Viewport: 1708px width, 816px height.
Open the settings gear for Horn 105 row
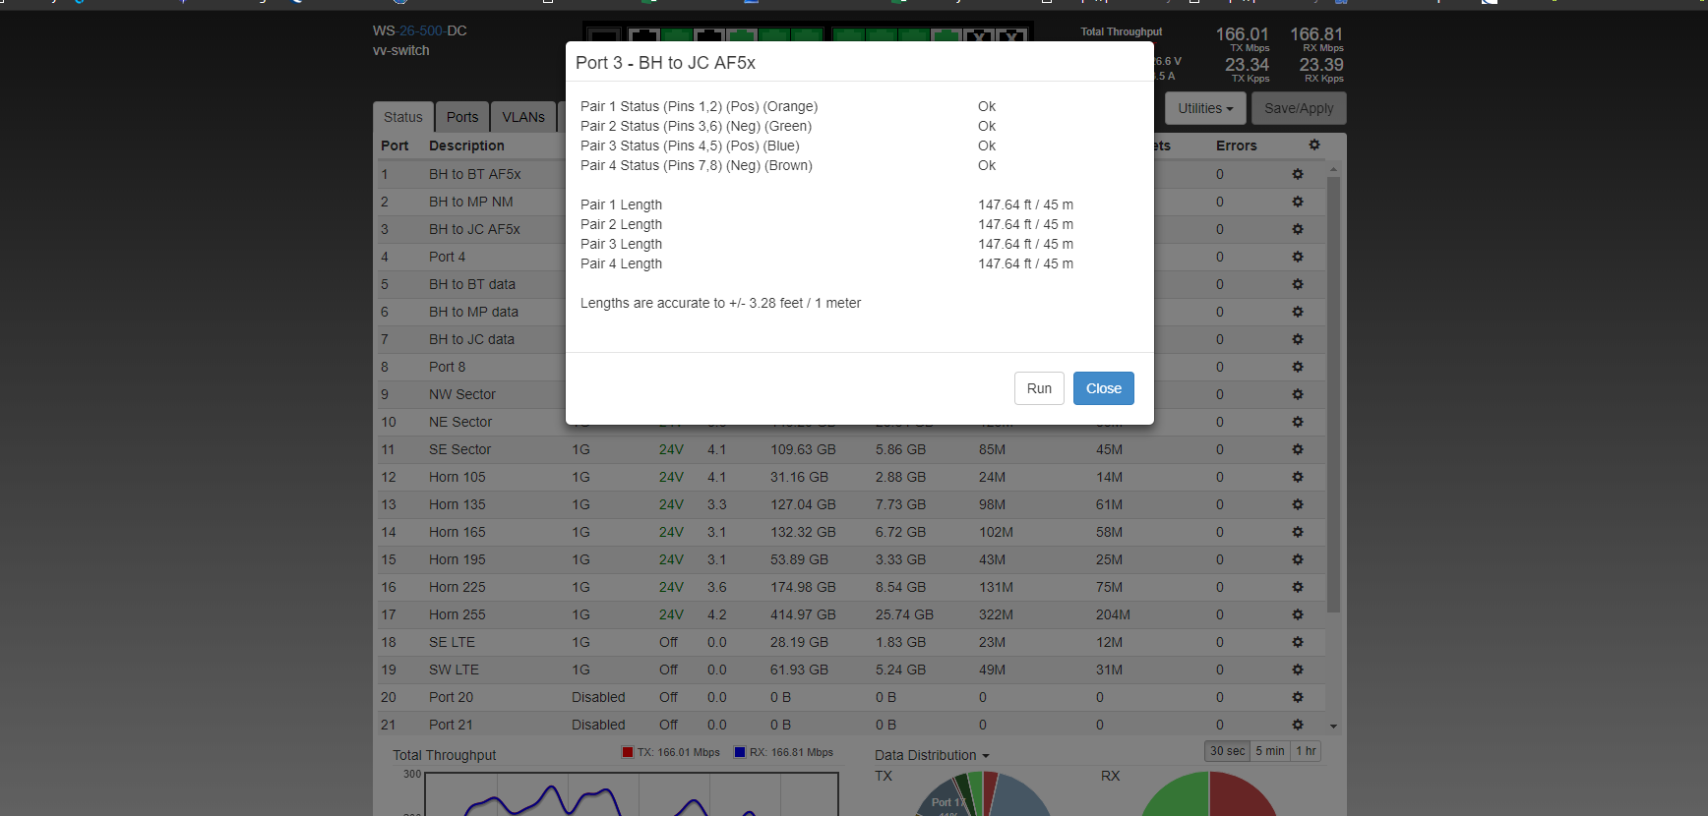point(1297,477)
